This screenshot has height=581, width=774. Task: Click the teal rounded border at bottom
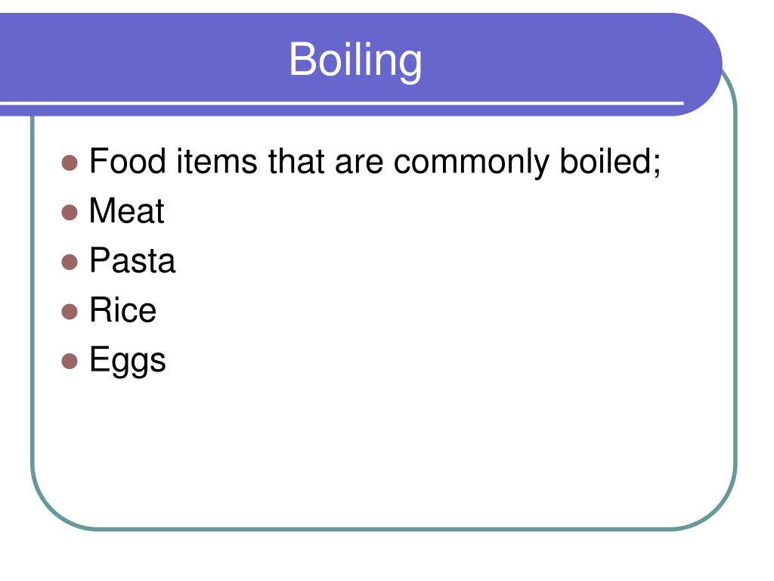[x=384, y=529]
